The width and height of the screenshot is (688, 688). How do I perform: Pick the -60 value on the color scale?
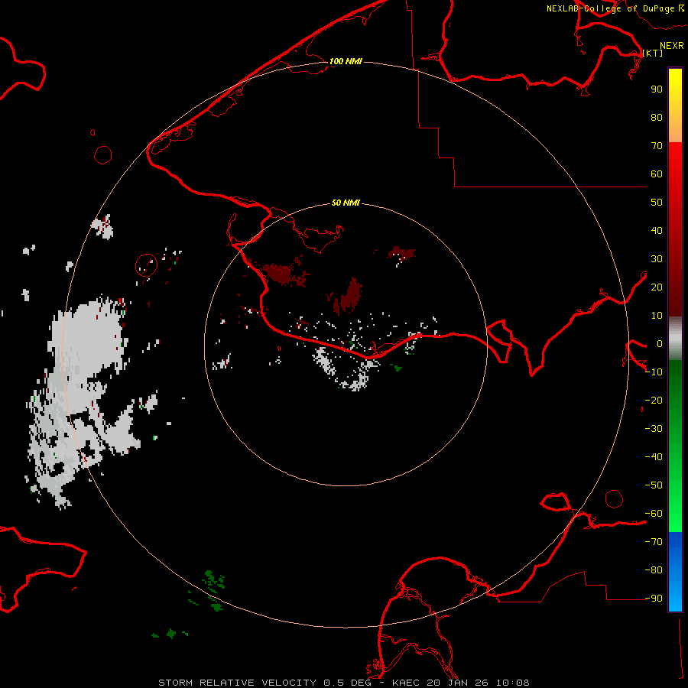[654, 514]
